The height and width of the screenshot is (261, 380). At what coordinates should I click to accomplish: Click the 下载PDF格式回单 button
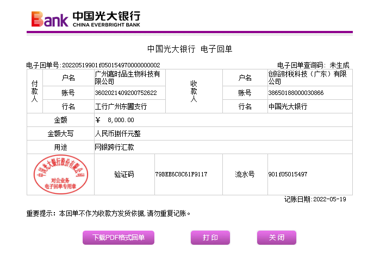[x=119, y=238]
